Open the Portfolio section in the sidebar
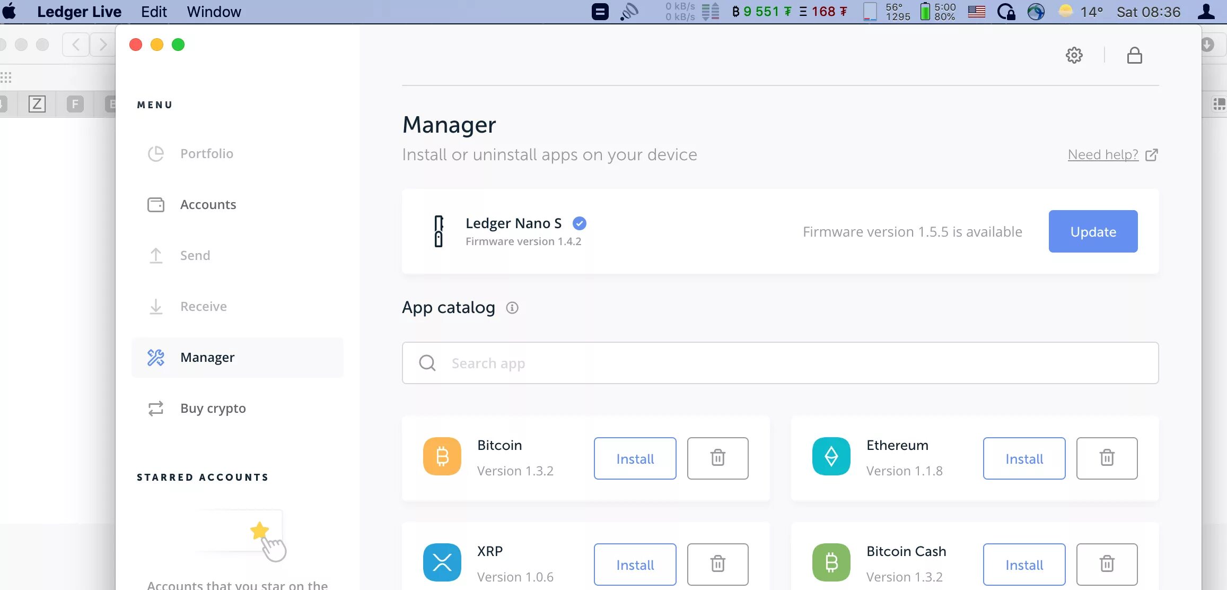Viewport: 1227px width, 590px height. [x=206, y=154]
